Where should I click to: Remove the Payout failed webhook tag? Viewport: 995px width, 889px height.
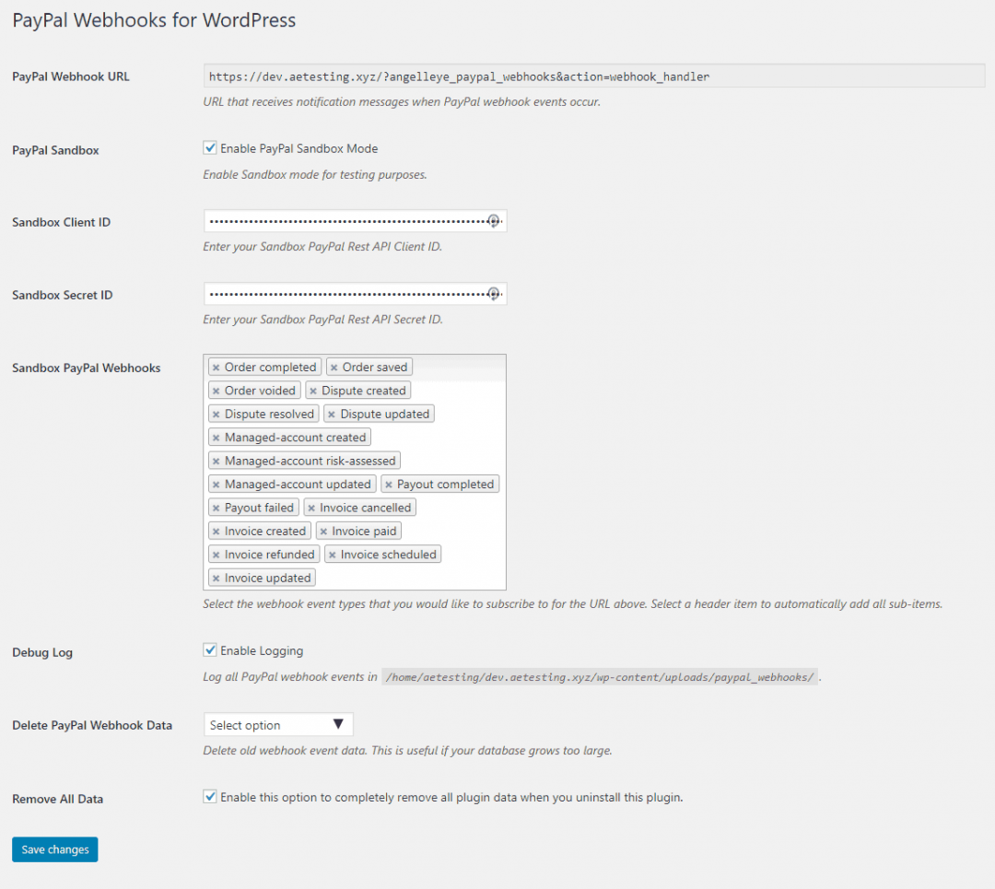click(x=215, y=507)
